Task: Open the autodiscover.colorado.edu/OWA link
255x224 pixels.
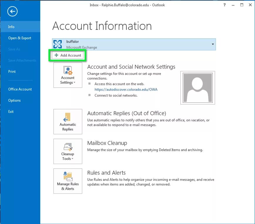Action: (x=126, y=89)
